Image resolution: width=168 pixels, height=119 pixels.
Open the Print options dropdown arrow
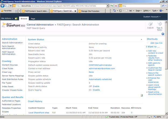[134, 11]
